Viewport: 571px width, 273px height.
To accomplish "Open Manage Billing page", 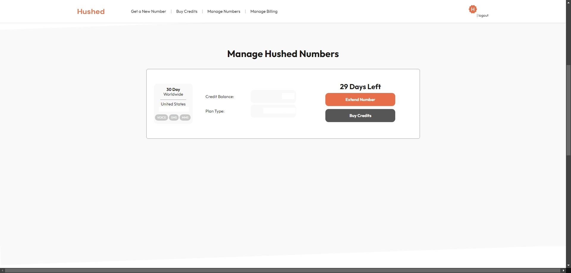I will (x=264, y=11).
